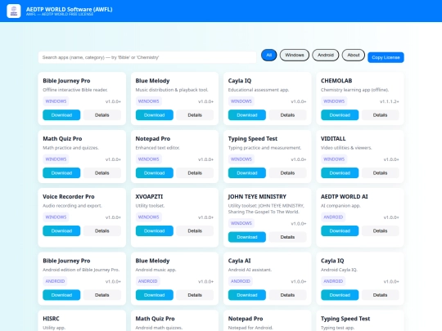Download CHEMOLAB app
Screen dimensions: 442x331
[x=340, y=115]
